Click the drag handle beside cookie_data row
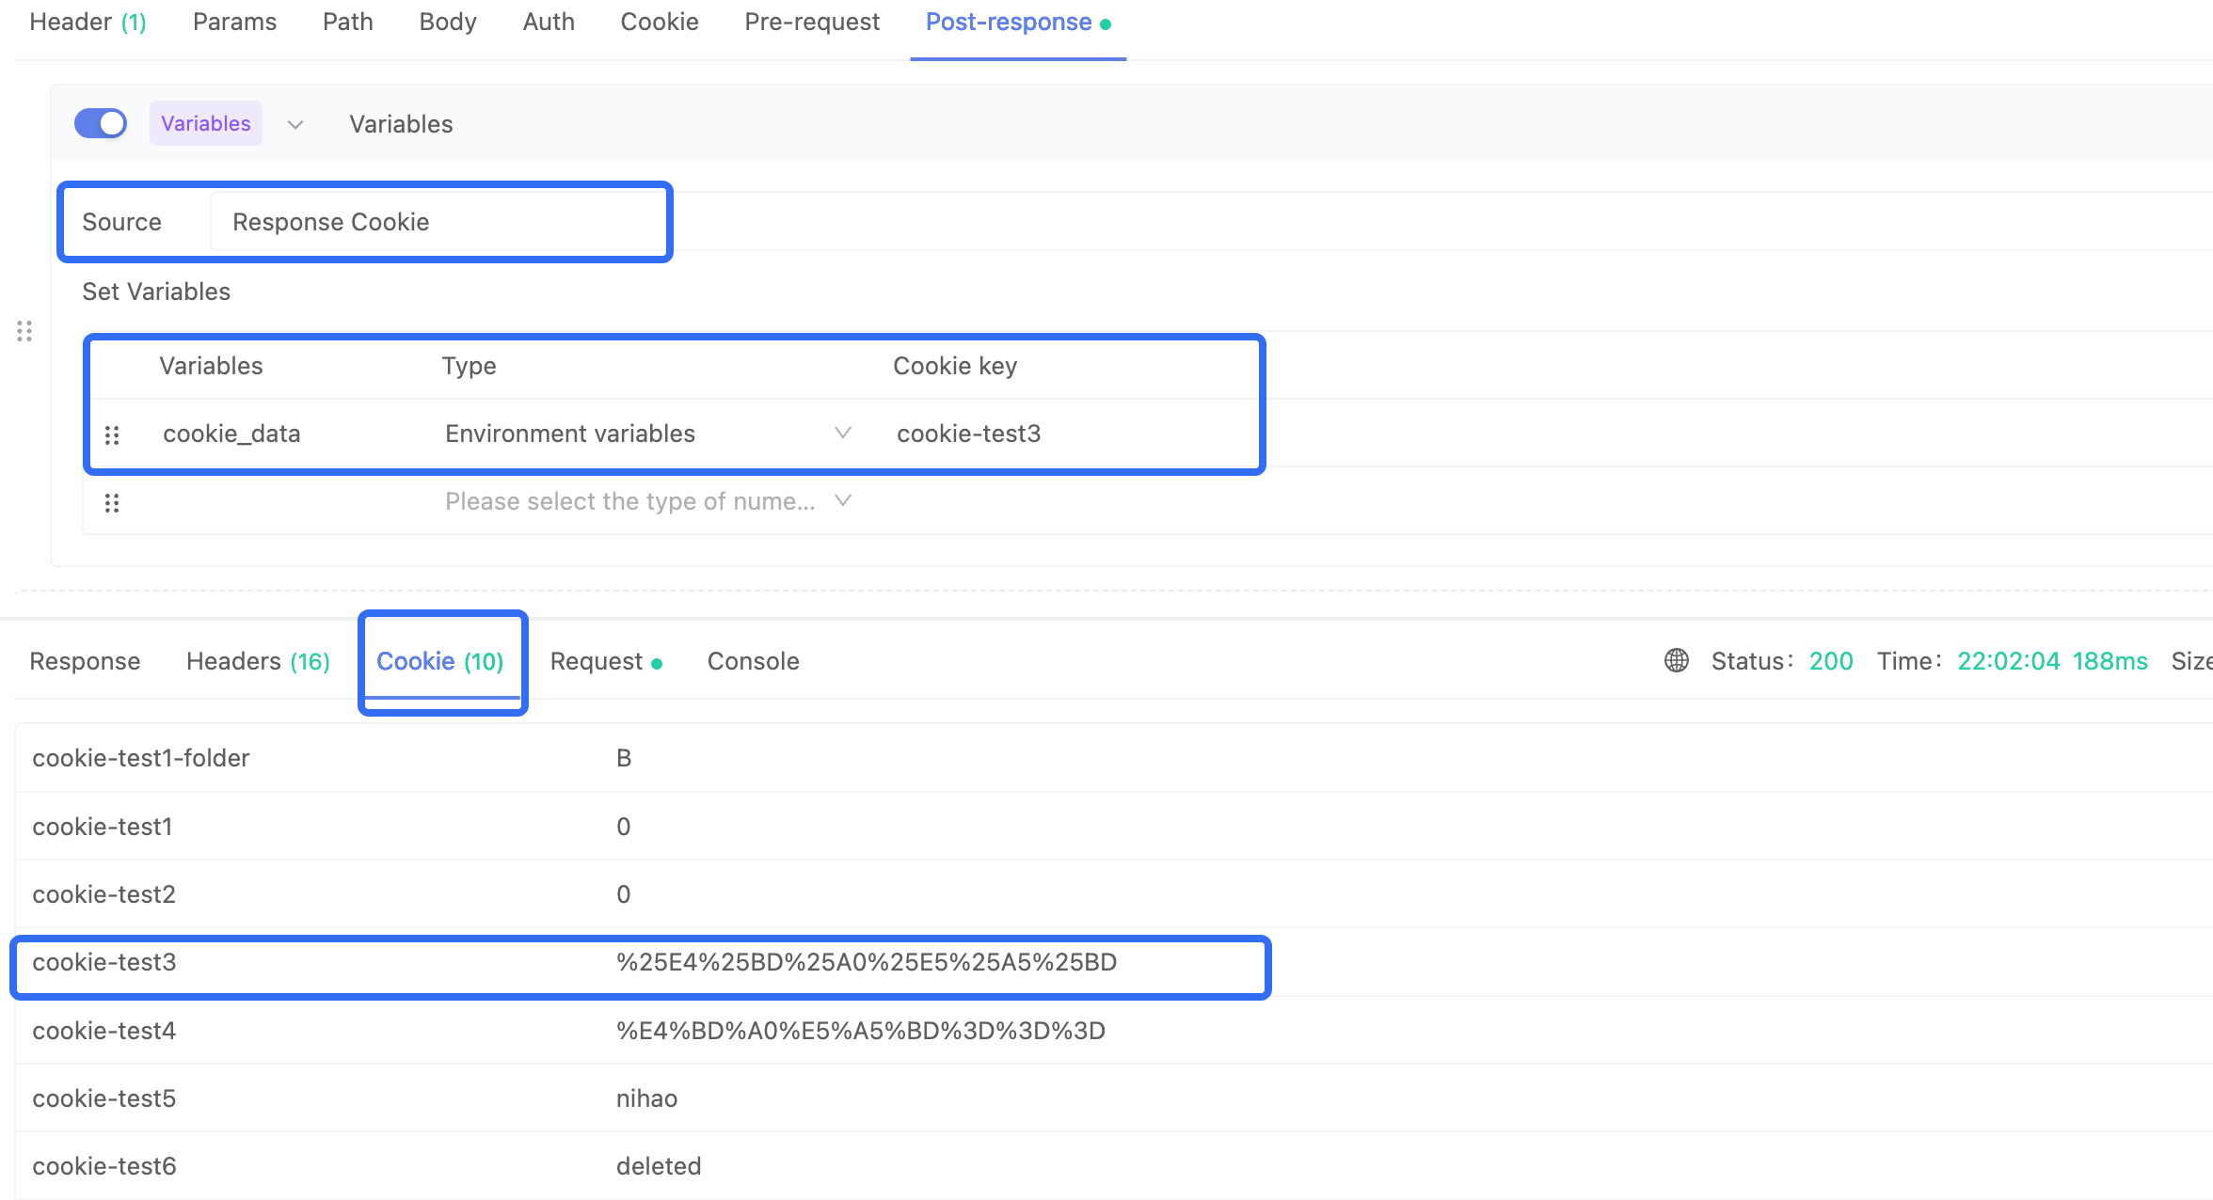The image size is (2213, 1200). click(112, 434)
